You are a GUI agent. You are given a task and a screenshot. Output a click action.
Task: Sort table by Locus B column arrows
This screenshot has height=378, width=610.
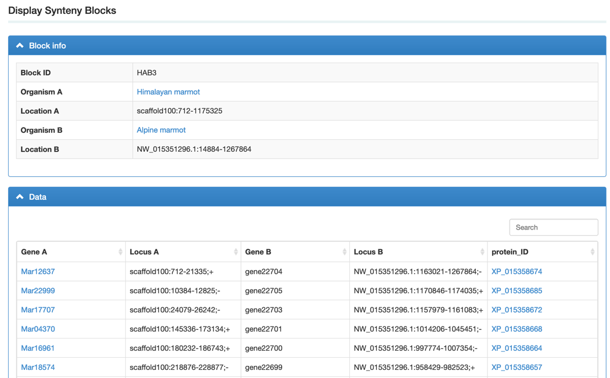[482, 252]
